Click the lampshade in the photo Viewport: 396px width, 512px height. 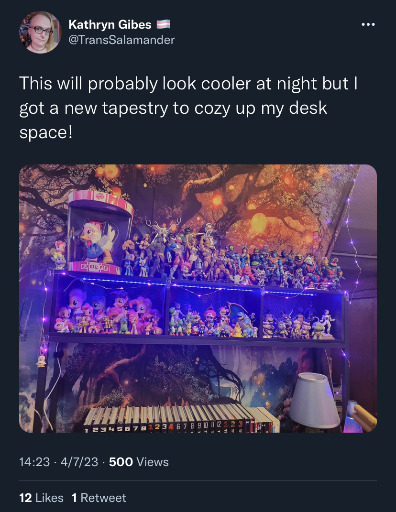pyautogui.click(x=314, y=400)
